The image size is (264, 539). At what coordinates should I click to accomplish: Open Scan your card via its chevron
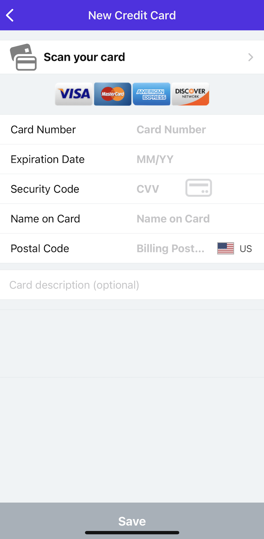click(x=251, y=57)
